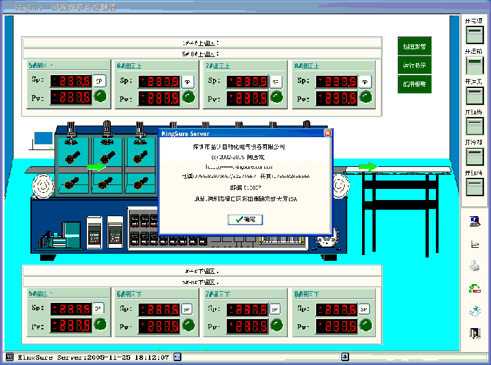Image resolution: width=491 pixels, height=365 pixels.
Task: Click the printer icon in right sidebar
Action: [x=475, y=266]
